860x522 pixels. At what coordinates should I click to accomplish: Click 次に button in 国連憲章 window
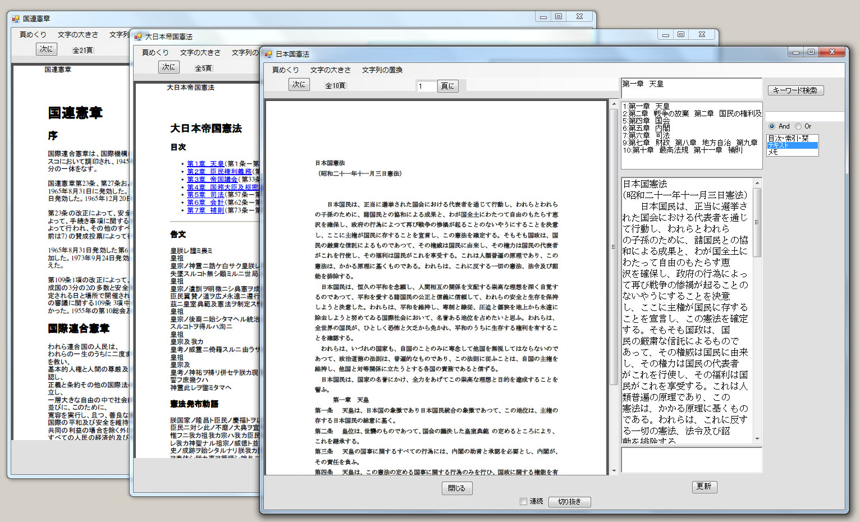(46, 49)
